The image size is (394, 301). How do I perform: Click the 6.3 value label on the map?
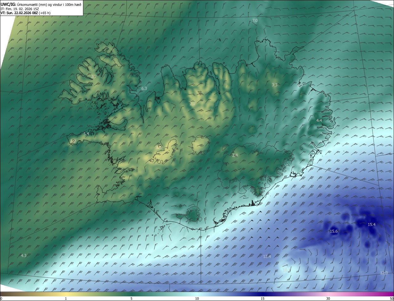(x=144, y=88)
